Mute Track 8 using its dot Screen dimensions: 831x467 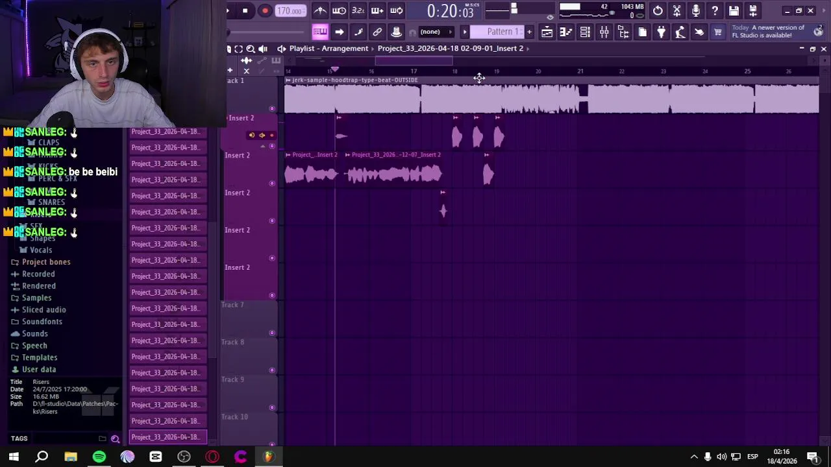point(272,370)
